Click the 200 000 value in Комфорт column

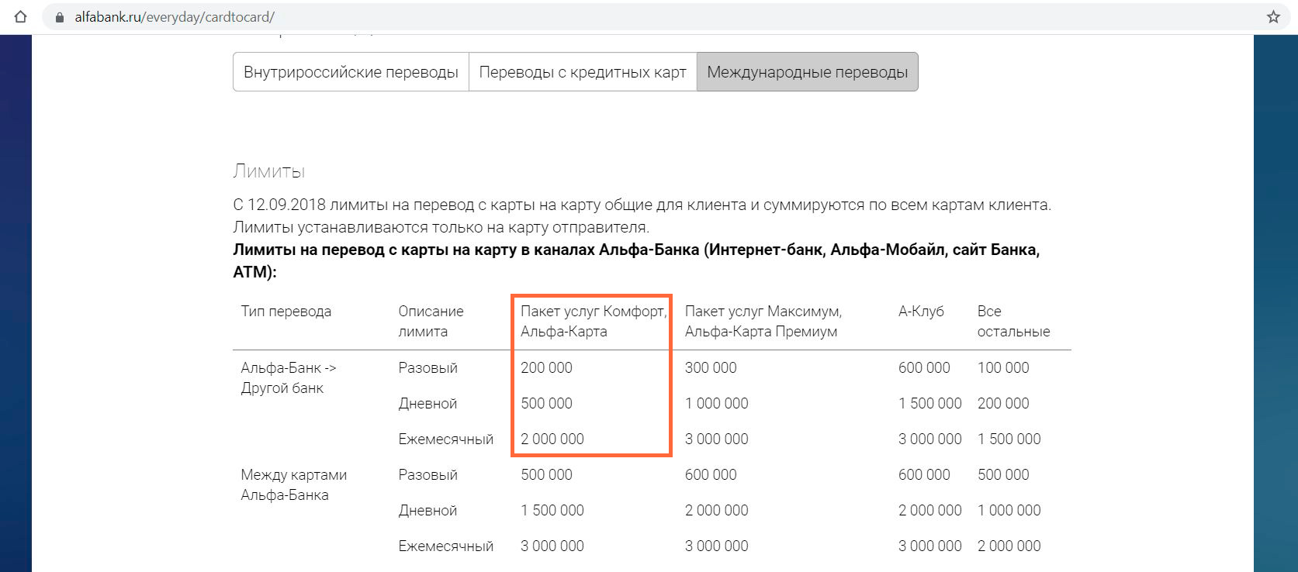(546, 367)
